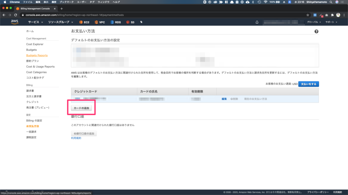Click the AWS logo home icon
The height and width of the screenshot is (195, 348).
(x=14, y=22)
